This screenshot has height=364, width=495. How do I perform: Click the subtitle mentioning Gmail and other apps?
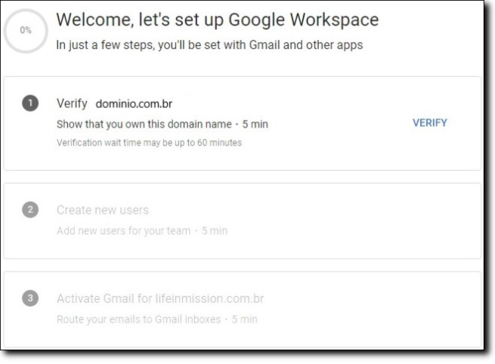pos(209,45)
